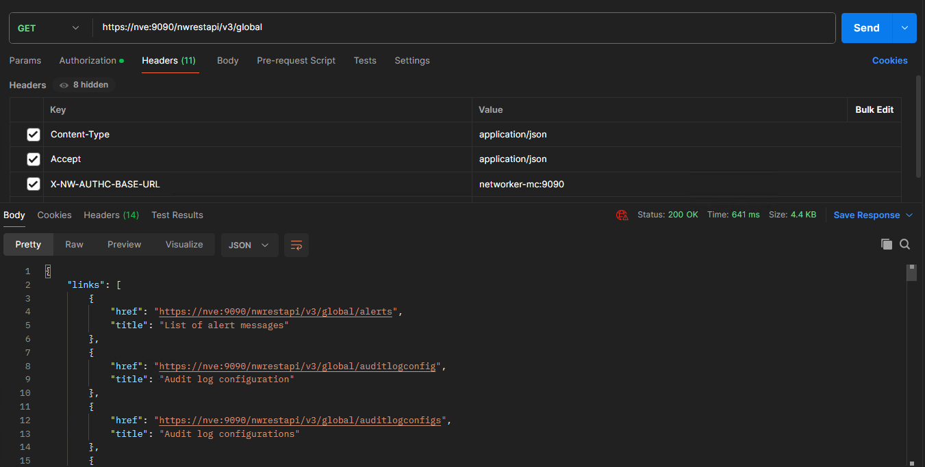Uncheck the Content-Type header checkbox
The width and height of the screenshot is (925, 467).
(33, 135)
